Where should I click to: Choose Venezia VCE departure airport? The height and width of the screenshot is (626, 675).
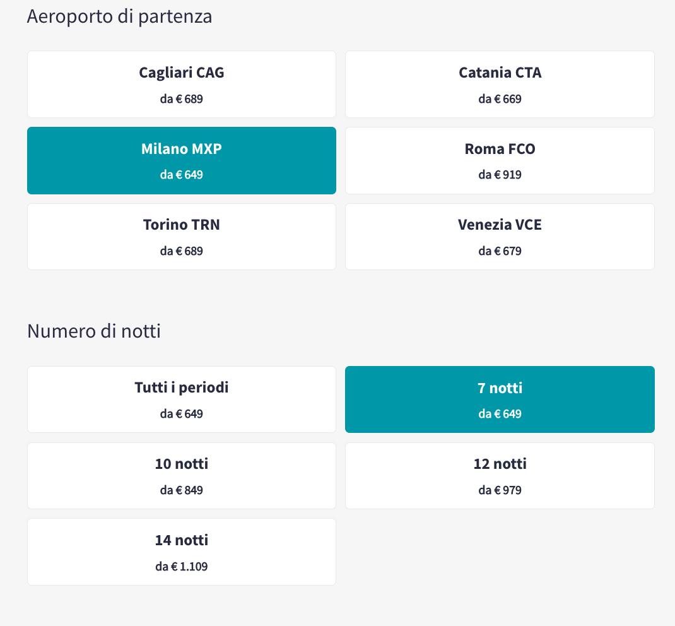click(500, 236)
